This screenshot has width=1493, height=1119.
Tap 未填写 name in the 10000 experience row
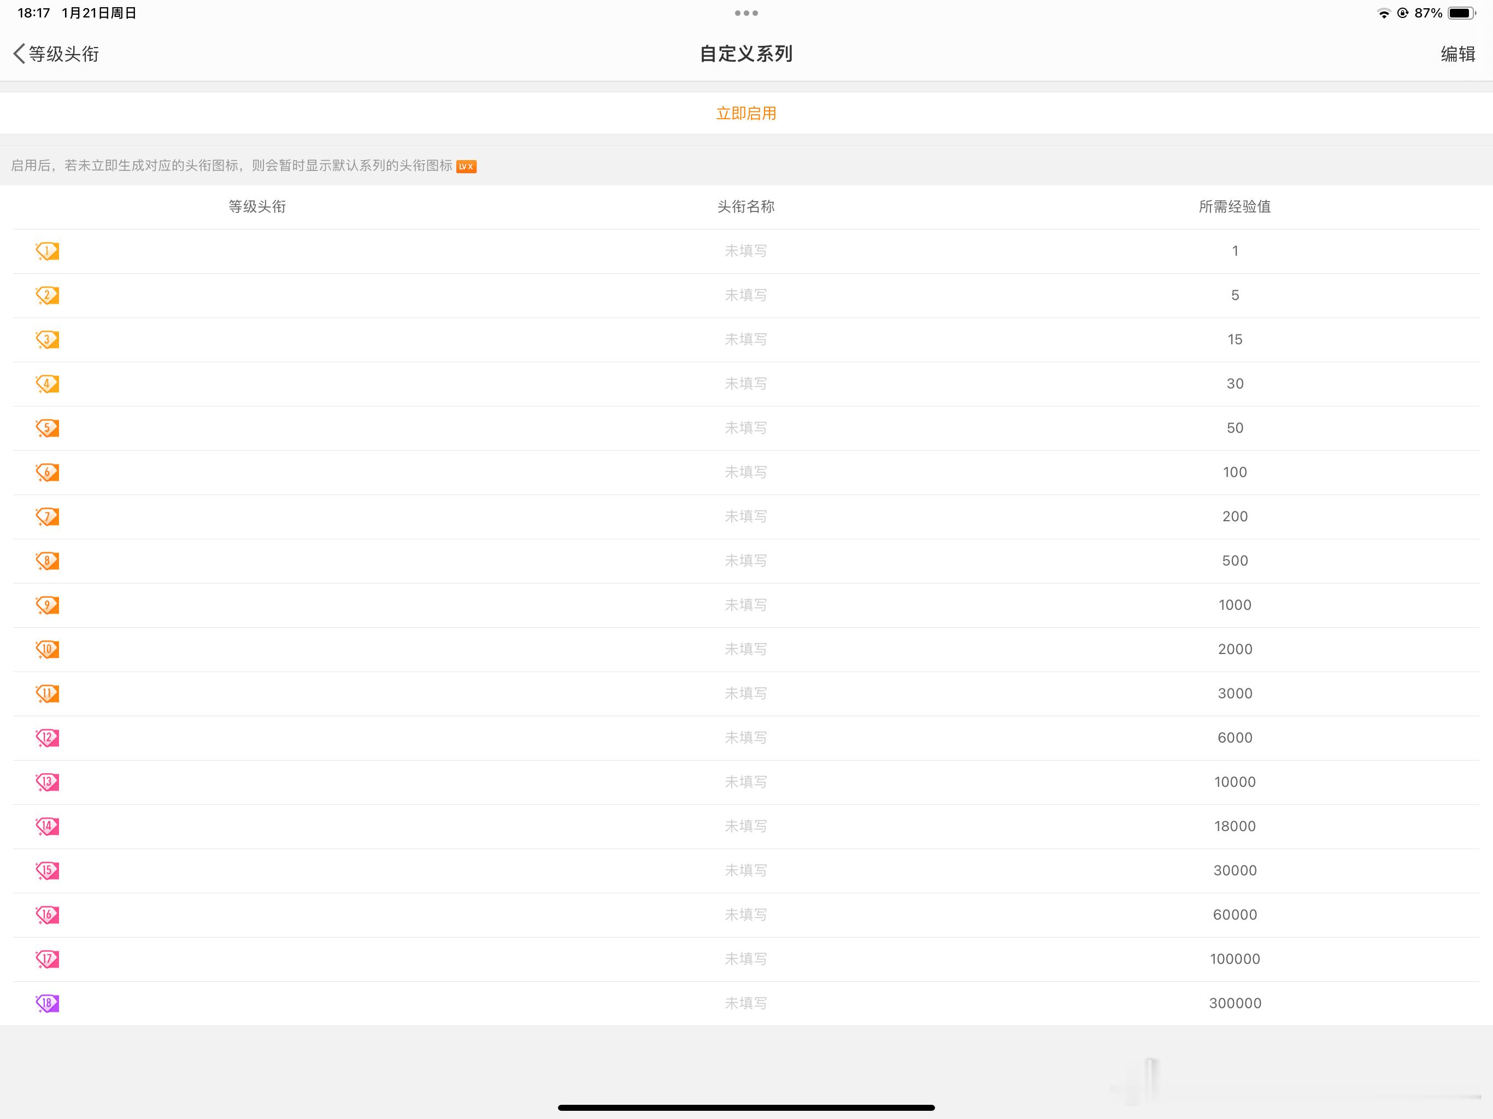[746, 782]
